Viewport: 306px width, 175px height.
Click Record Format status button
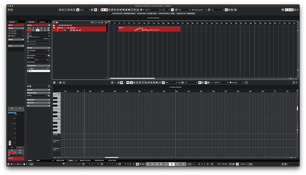coord(147,13)
